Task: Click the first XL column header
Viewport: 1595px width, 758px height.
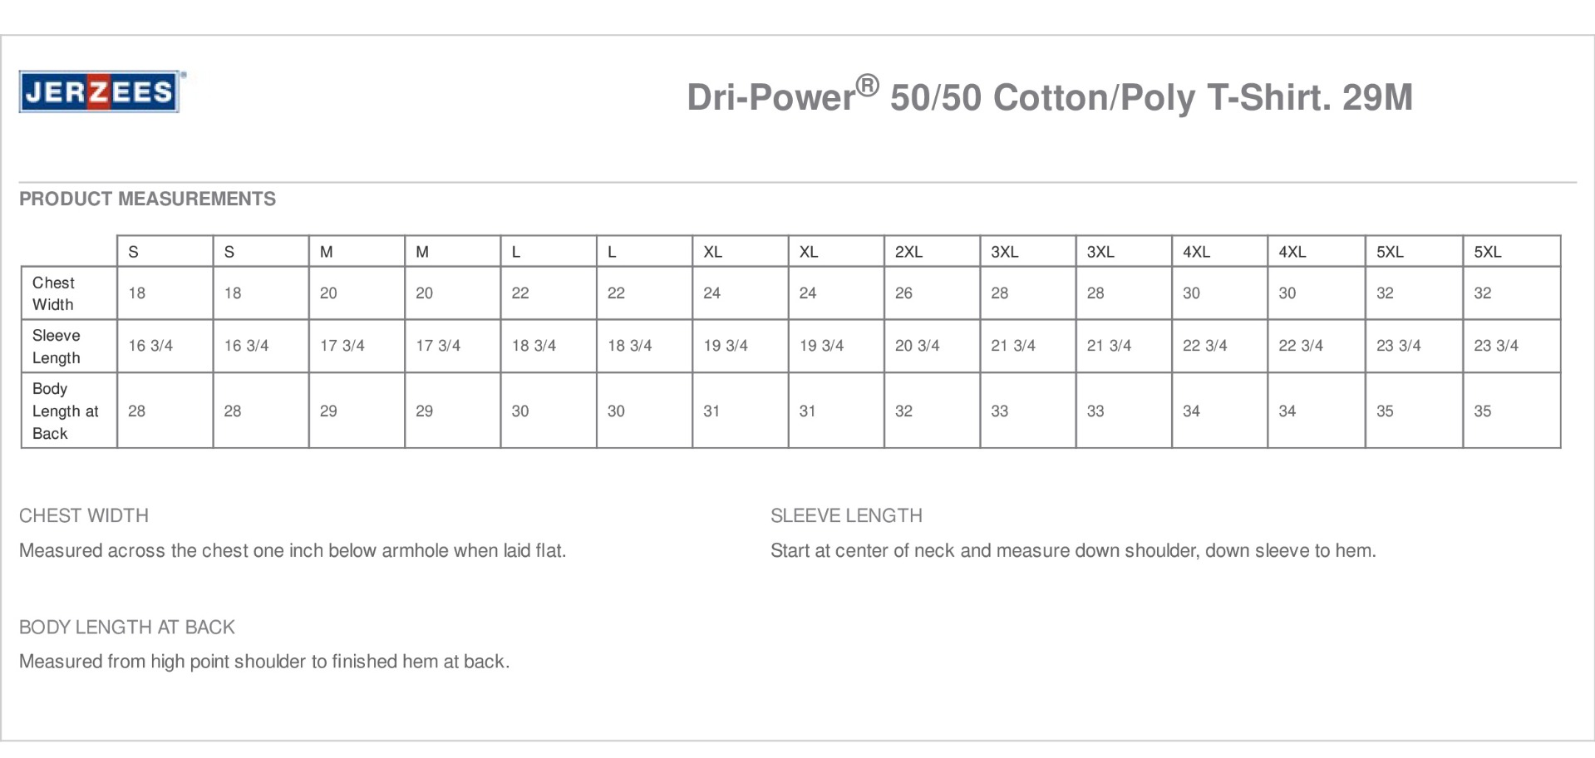Action: click(x=712, y=252)
